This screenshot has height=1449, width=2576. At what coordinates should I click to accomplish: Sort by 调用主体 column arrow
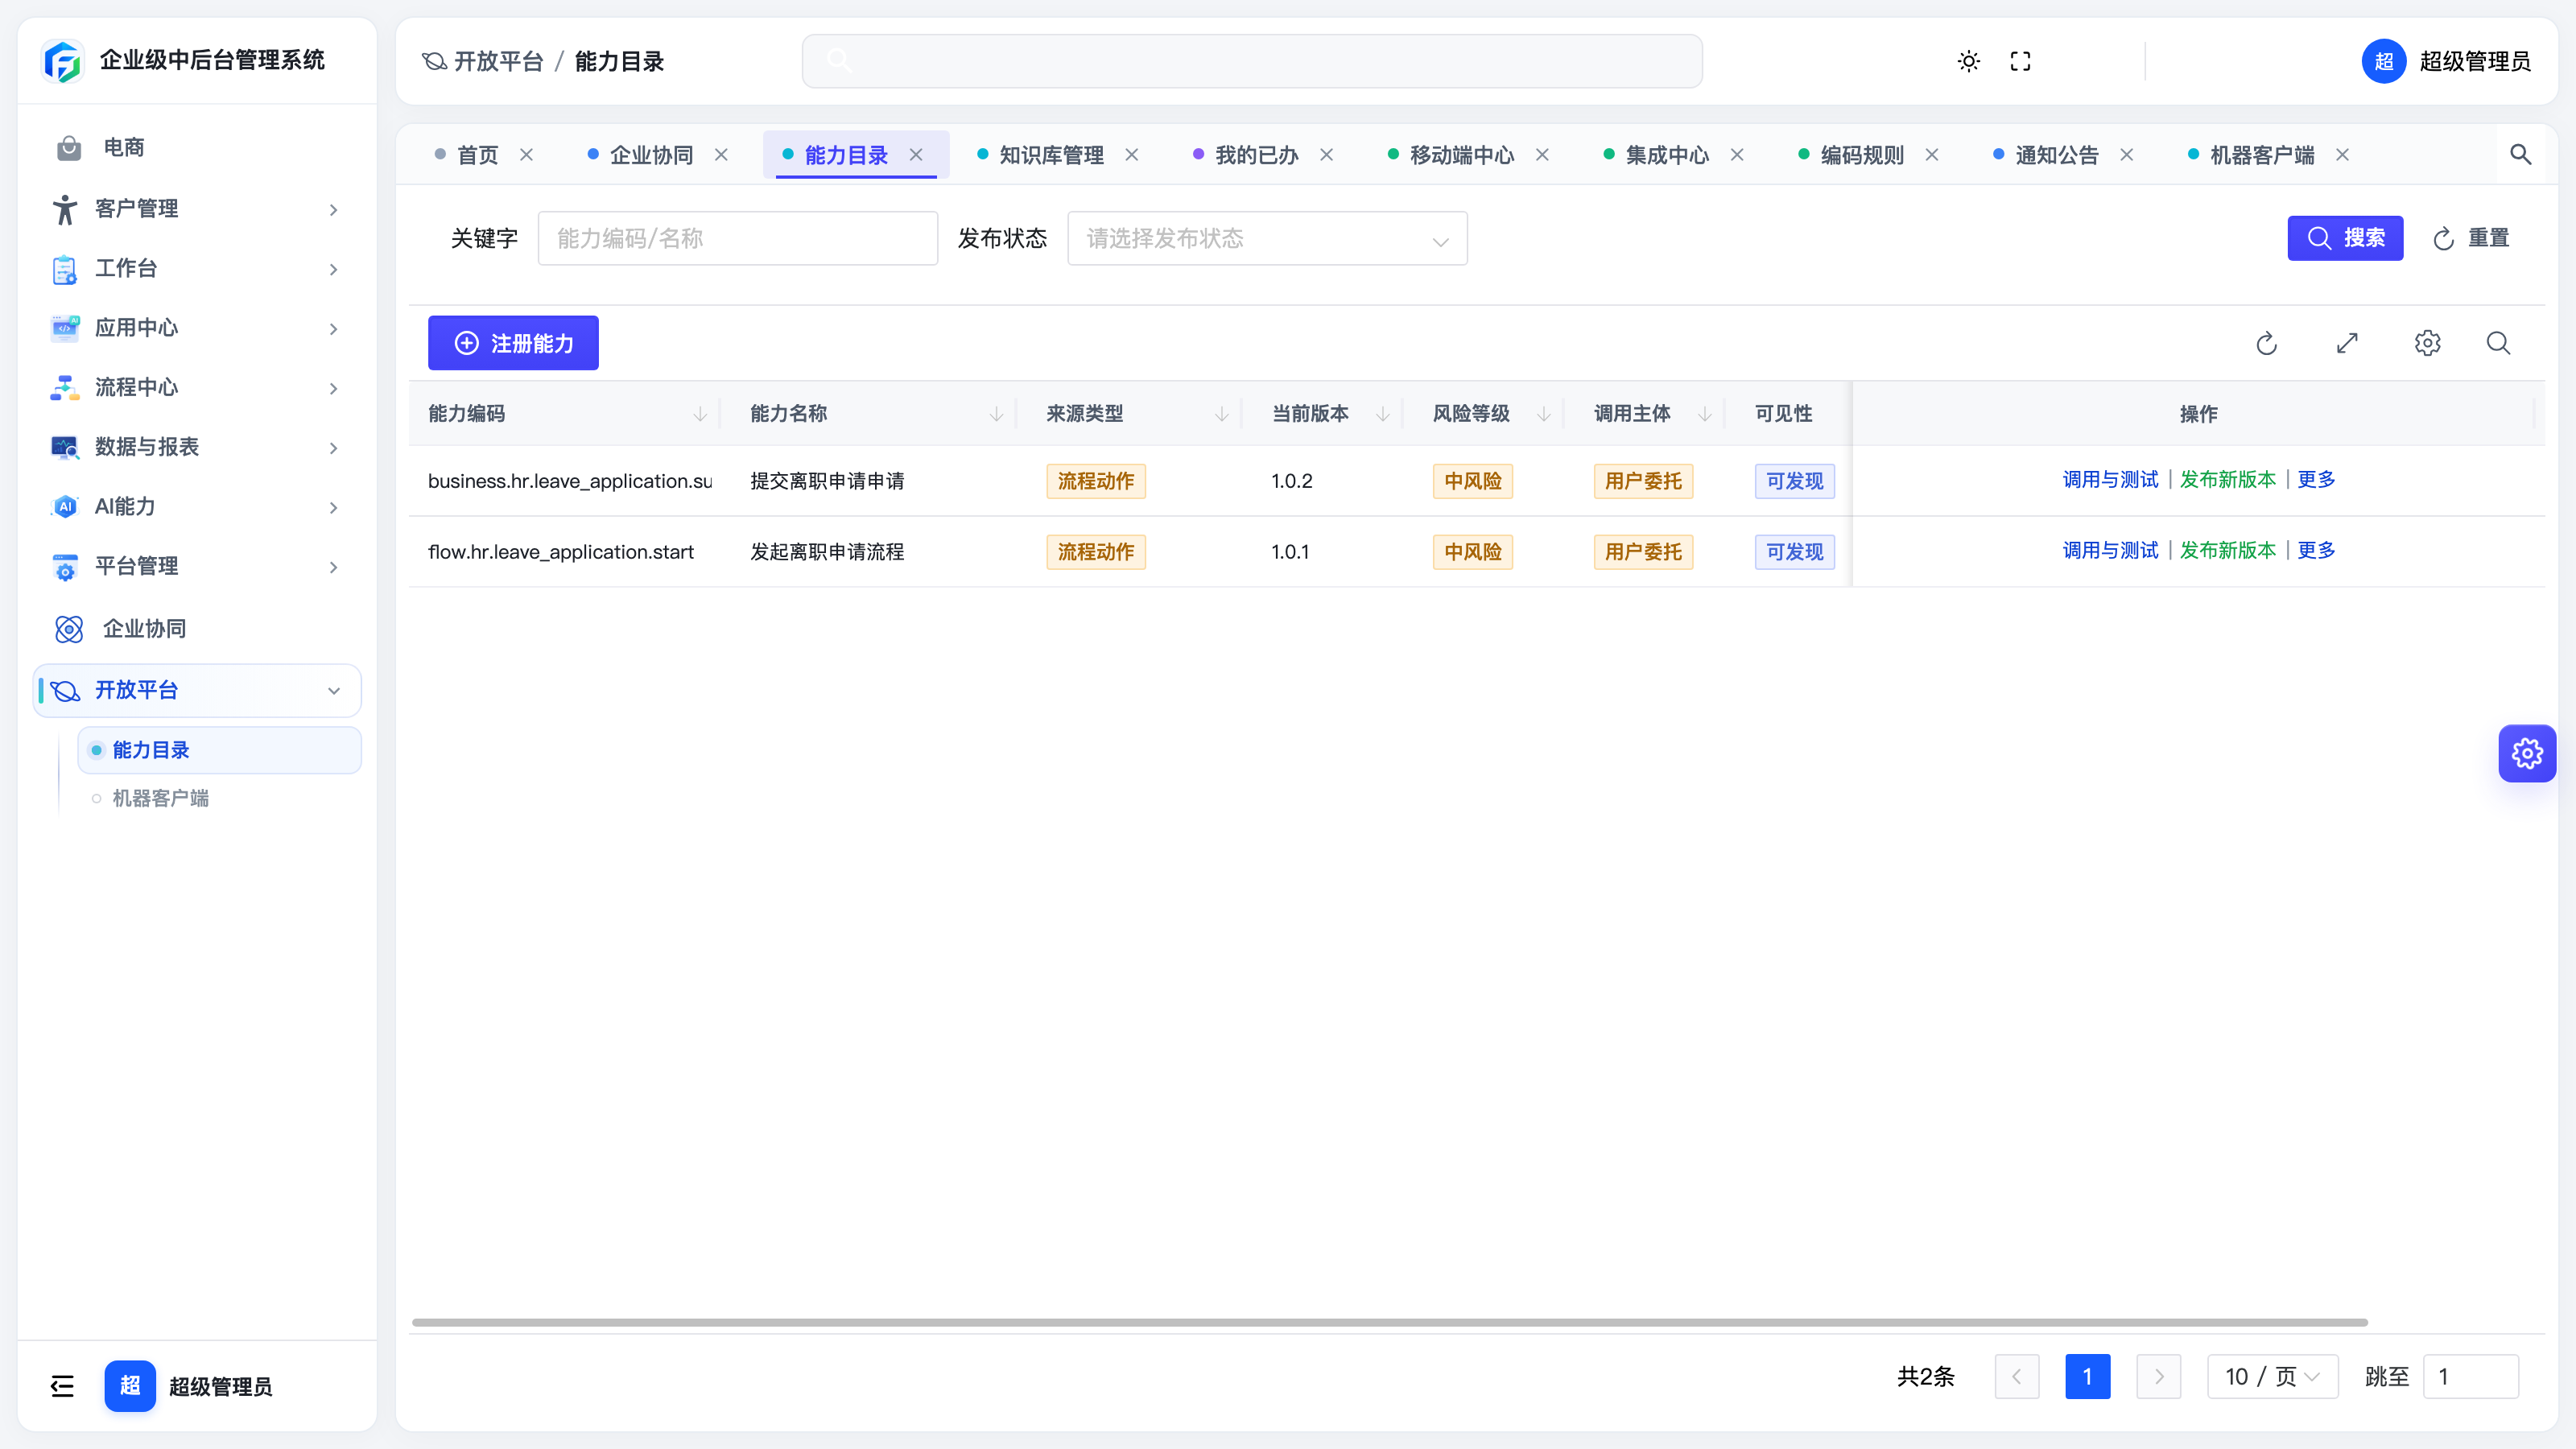(x=1705, y=413)
